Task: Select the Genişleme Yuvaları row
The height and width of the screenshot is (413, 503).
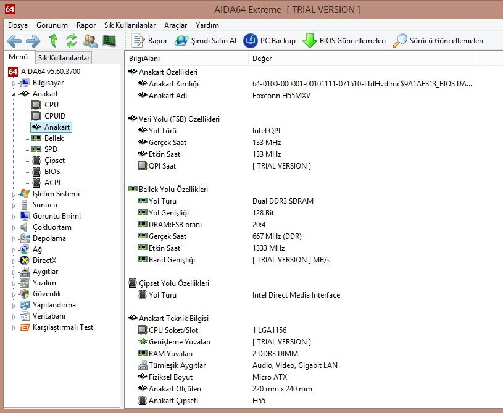Action: click(314, 342)
